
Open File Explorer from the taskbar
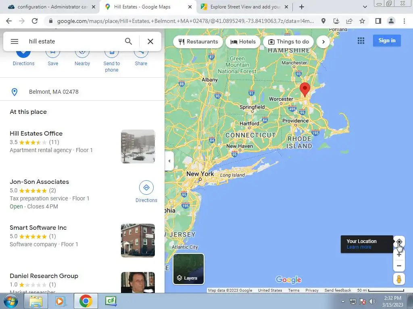click(36, 301)
